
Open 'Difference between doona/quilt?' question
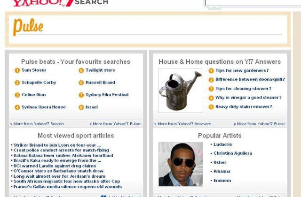click(x=250, y=79)
